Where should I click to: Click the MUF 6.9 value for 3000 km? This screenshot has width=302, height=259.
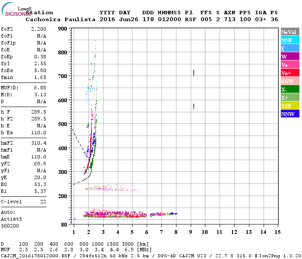[x=129, y=250]
